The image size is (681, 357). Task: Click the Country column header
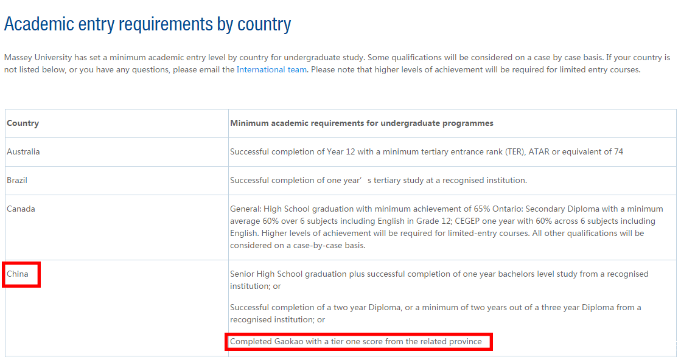(x=23, y=123)
